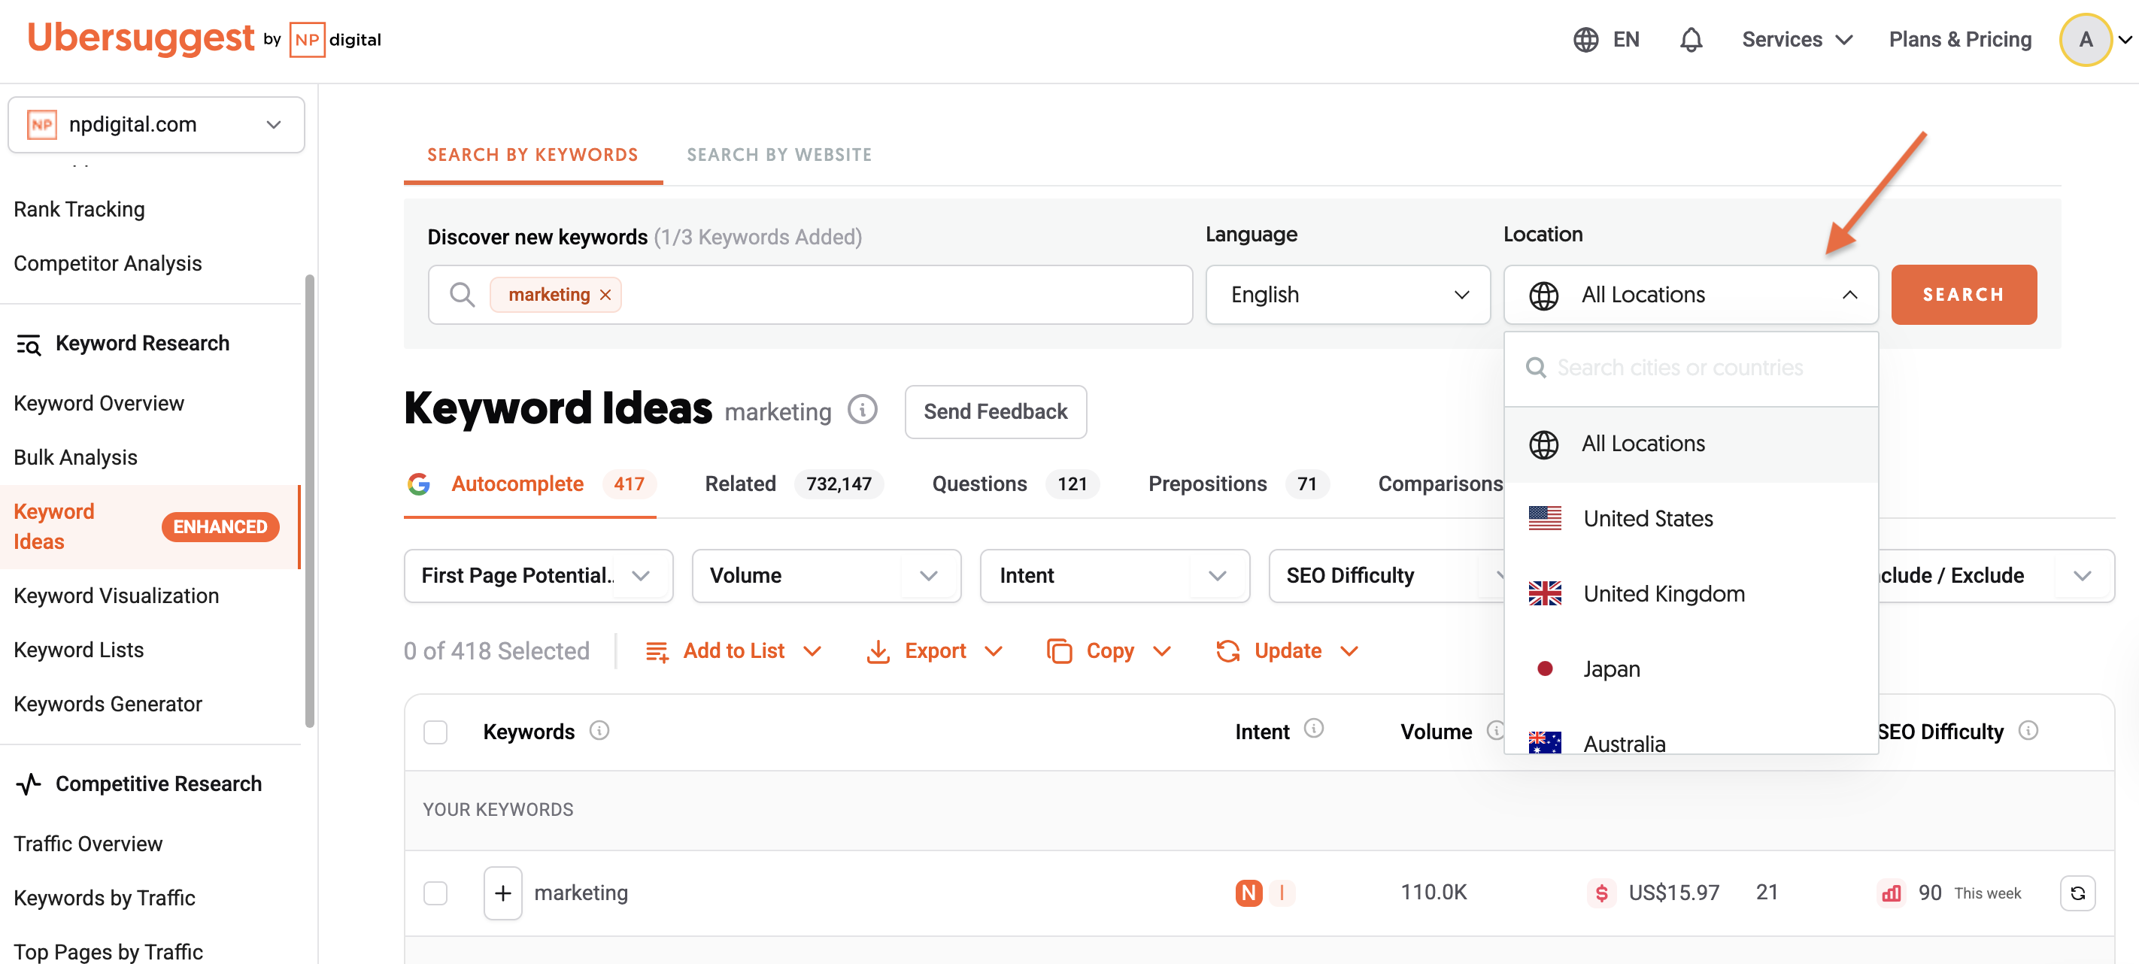Focus the Search cities or countries field
Screen dimensions: 2139x964
[x=1691, y=368]
